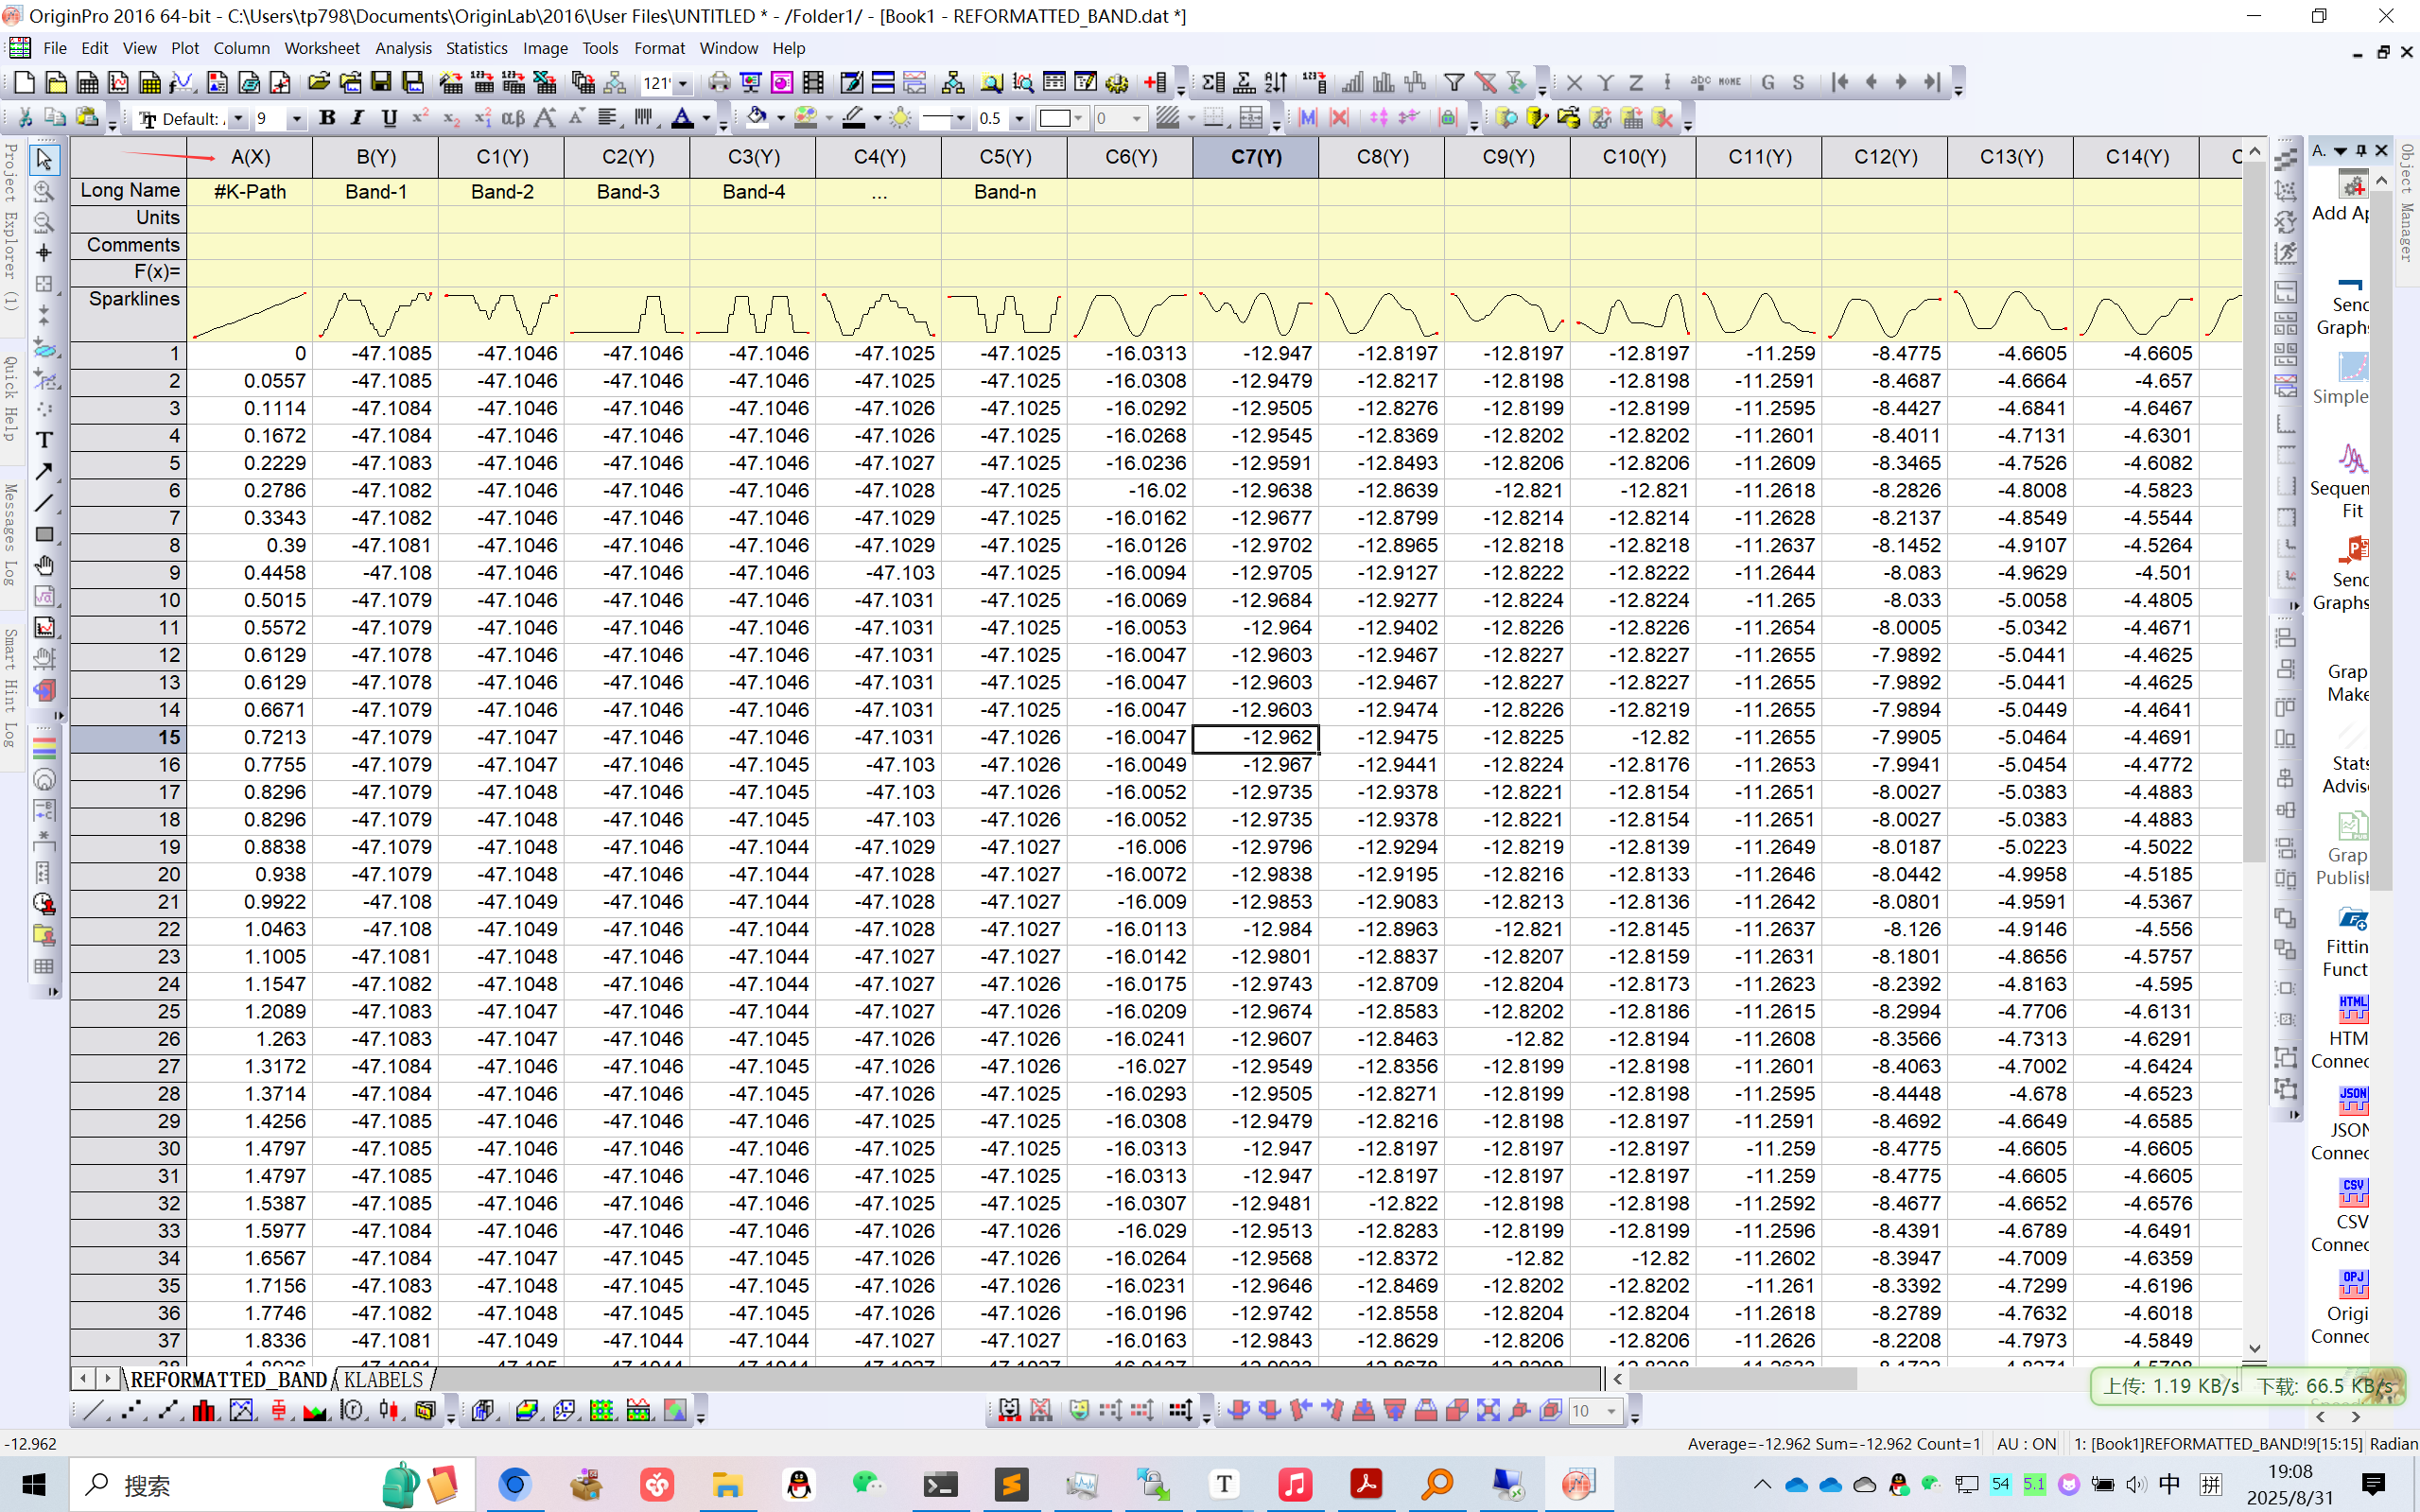Open the File menu
This screenshot has height=1512, width=2420.
point(55,48)
